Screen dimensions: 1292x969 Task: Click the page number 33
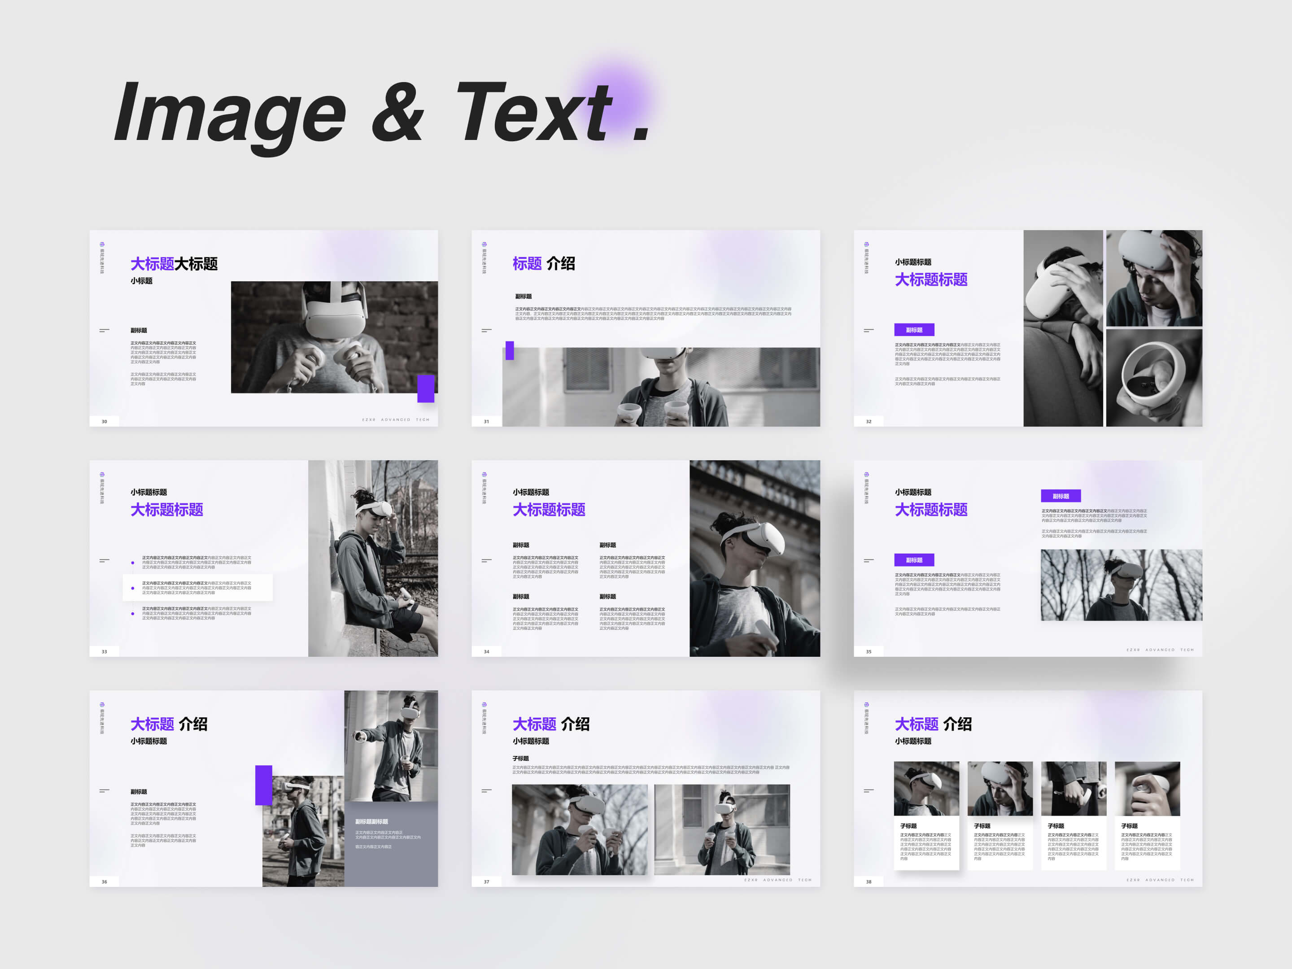tap(105, 651)
